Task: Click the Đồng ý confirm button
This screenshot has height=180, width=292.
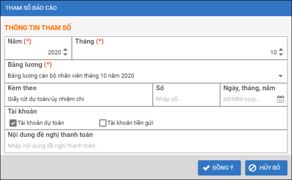Action: 219,168
